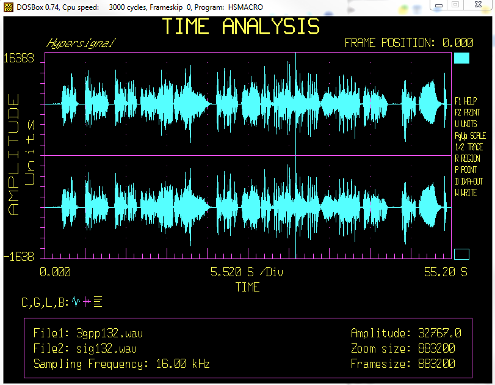The height and width of the screenshot is (385, 495).
Task: Click Sampling Frequency: 16.00 kHz value
Action: tap(121, 364)
